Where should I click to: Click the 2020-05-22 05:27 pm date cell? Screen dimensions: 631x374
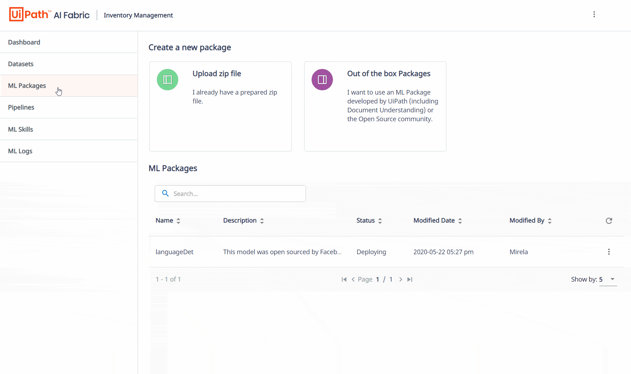click(x=443, y=252)
